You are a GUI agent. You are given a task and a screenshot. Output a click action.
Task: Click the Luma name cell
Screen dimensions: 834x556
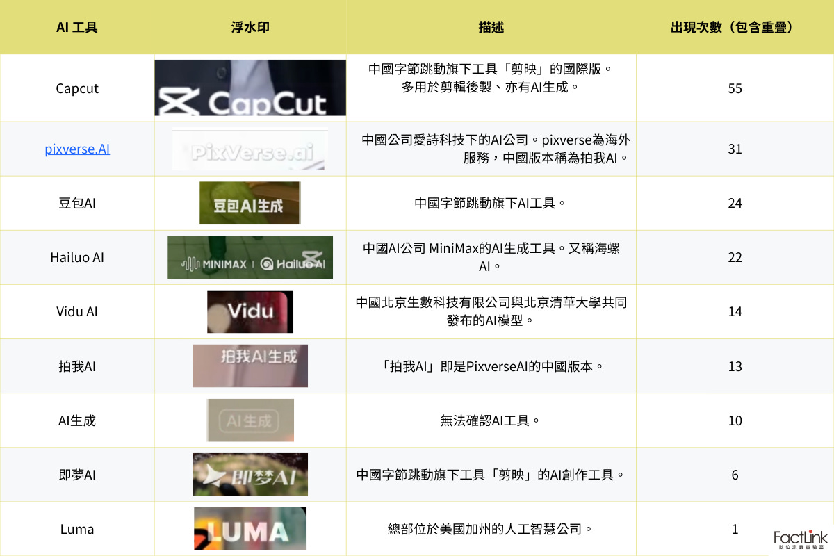pyautogui.click(x=77, y=529)
